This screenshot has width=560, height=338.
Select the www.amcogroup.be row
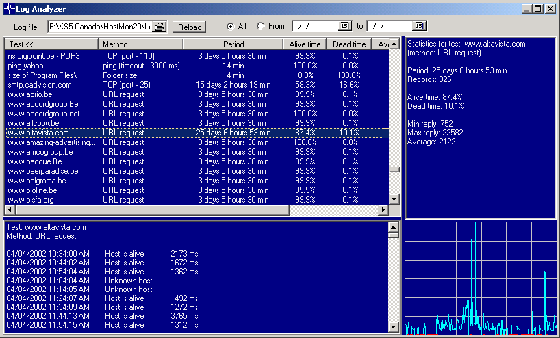[197, 152]
